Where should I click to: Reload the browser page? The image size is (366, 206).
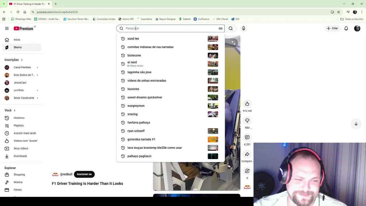[18, 12]
